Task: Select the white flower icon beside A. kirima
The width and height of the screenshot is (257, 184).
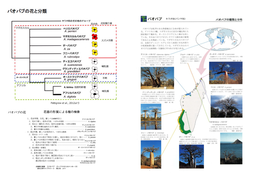Action: coord(95,86)
